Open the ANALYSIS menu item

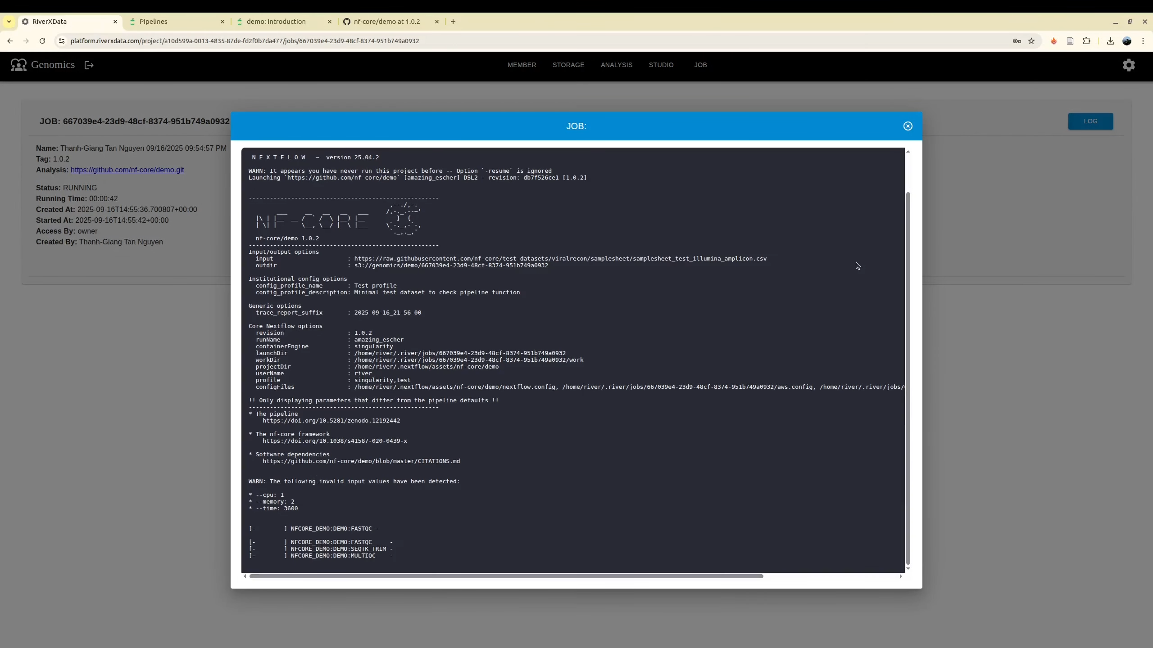coord(616,65)
